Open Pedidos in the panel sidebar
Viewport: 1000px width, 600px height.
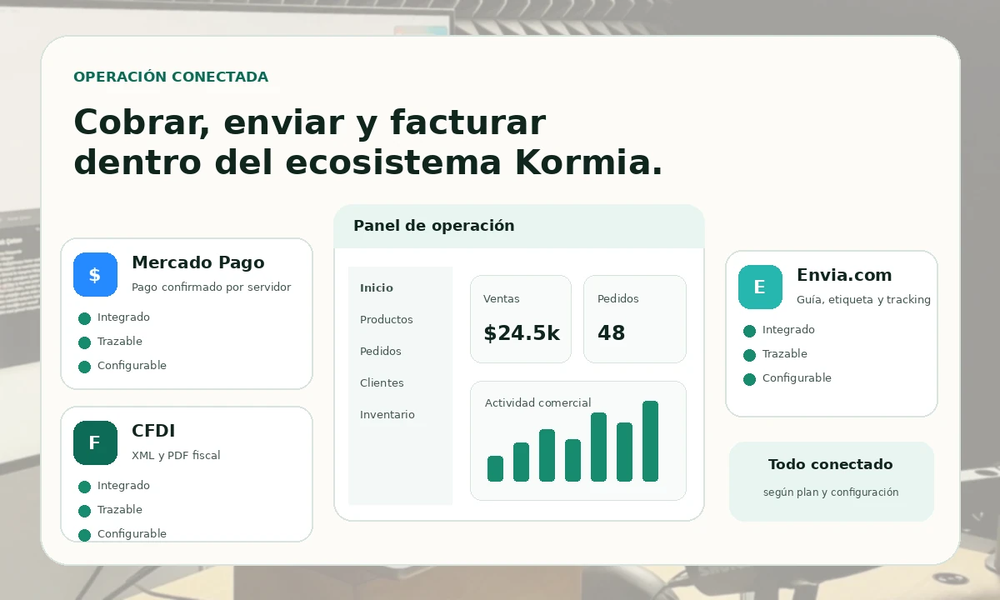coord(381,352)
